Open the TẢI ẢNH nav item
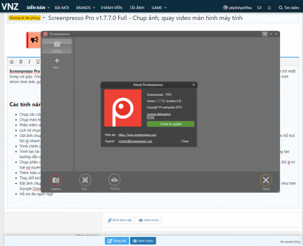This screenshot has height=246, width=303. tap(137, 8)
